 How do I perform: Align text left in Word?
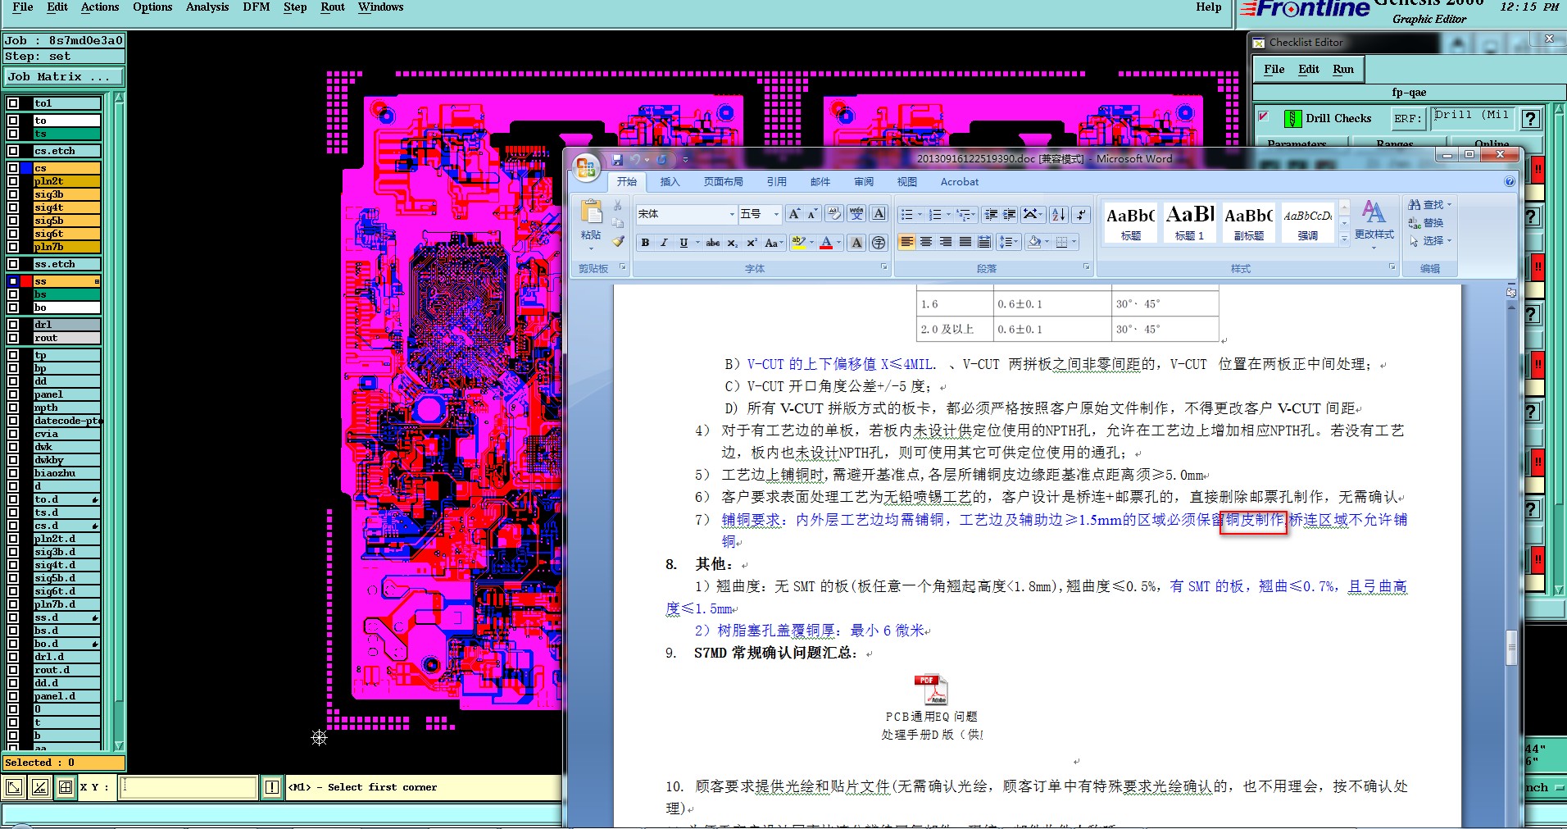906,242
